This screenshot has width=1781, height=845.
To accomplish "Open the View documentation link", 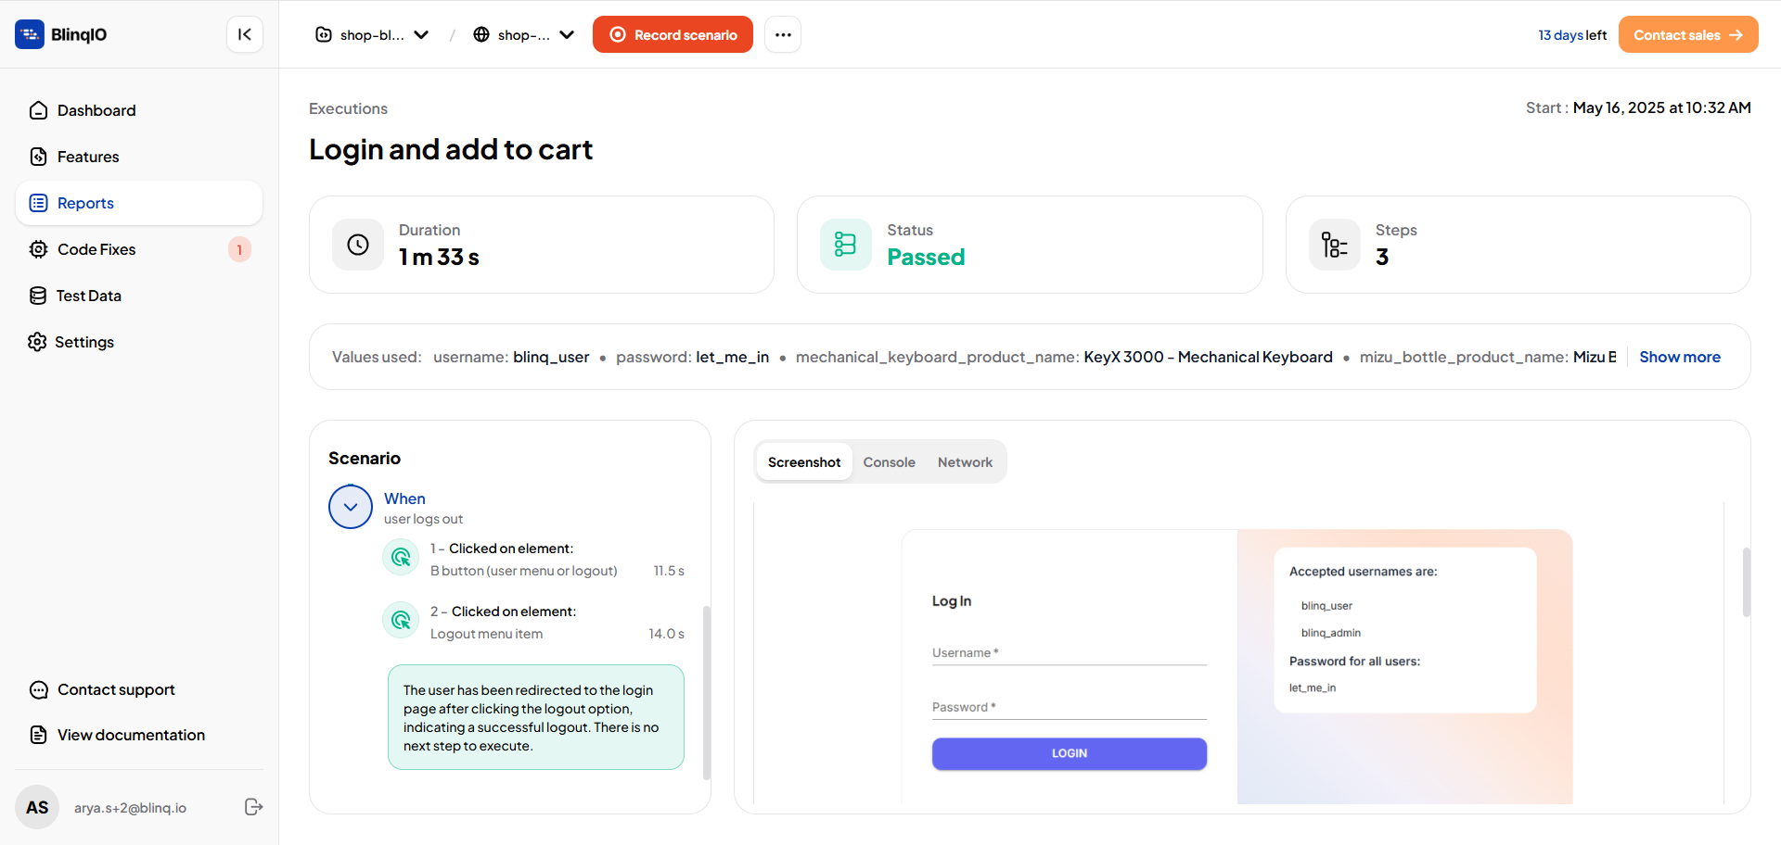I will tap(131, 735).
